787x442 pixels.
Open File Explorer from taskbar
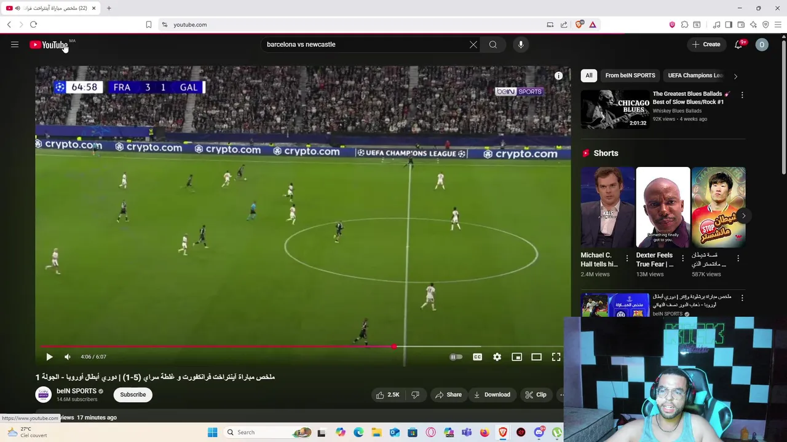376,432
